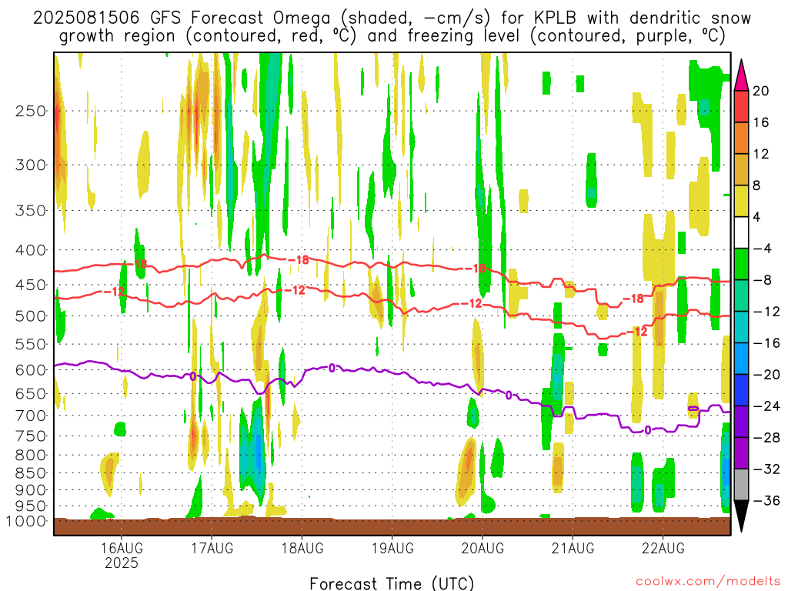
Task: Click the 400 pressure level label
Action: point(31,250)
